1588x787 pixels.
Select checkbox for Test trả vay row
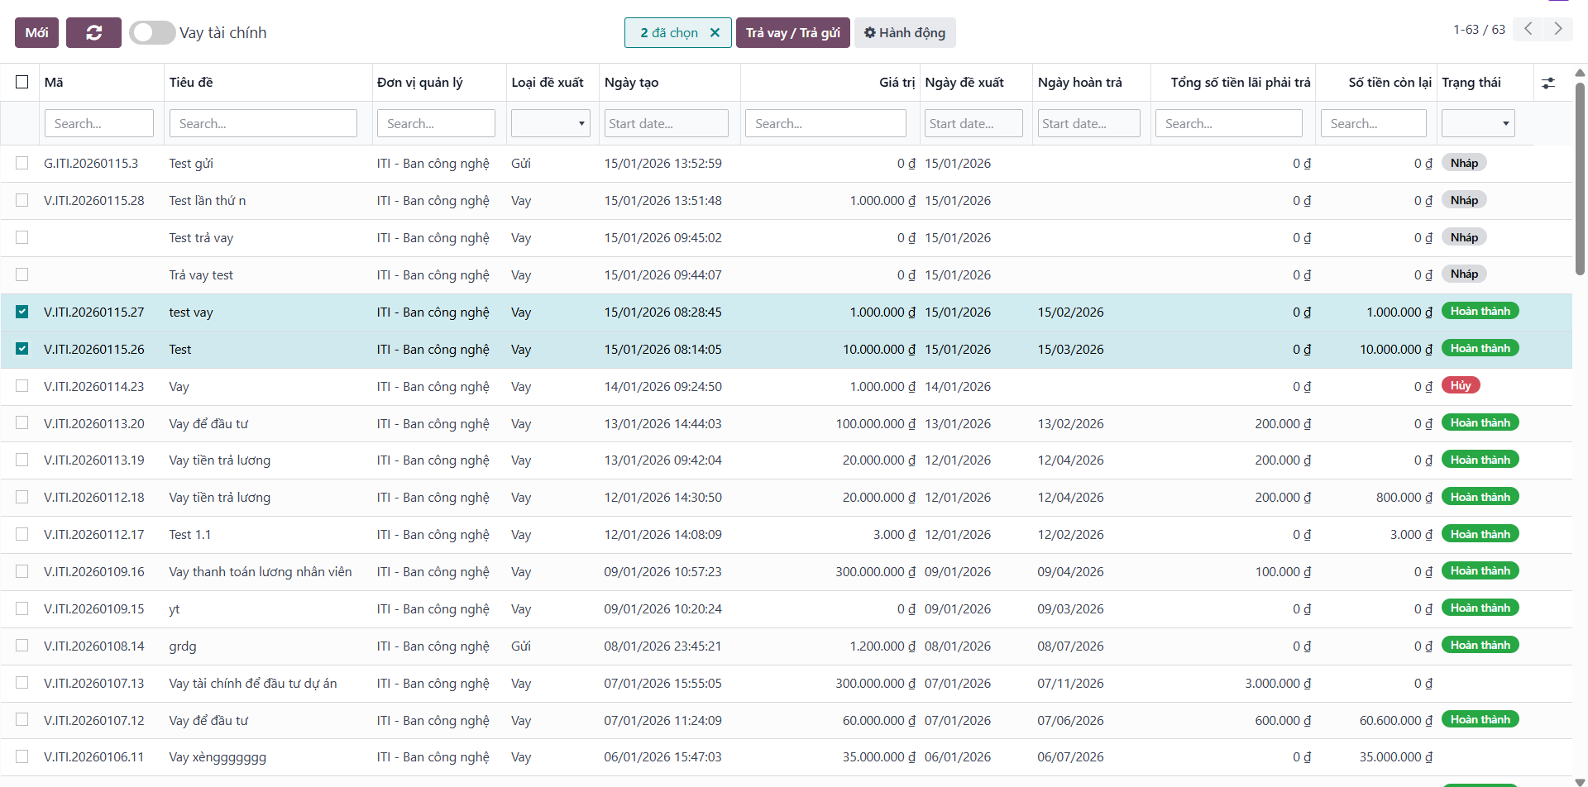tap(22, 237)
